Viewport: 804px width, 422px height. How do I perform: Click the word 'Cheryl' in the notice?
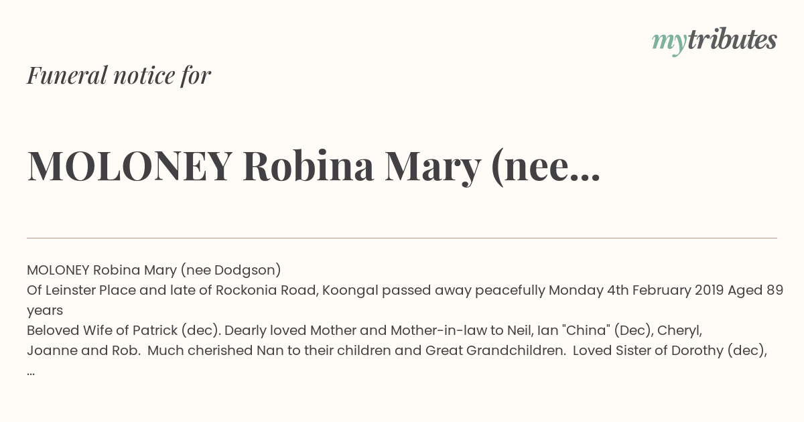(x=679, y=330)
